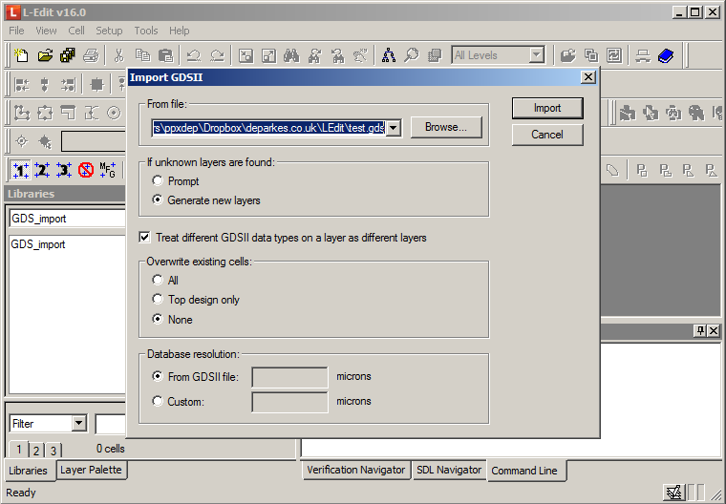
Task: Open the Filter dropdown in Libraries panel
Action: [78, 424]
